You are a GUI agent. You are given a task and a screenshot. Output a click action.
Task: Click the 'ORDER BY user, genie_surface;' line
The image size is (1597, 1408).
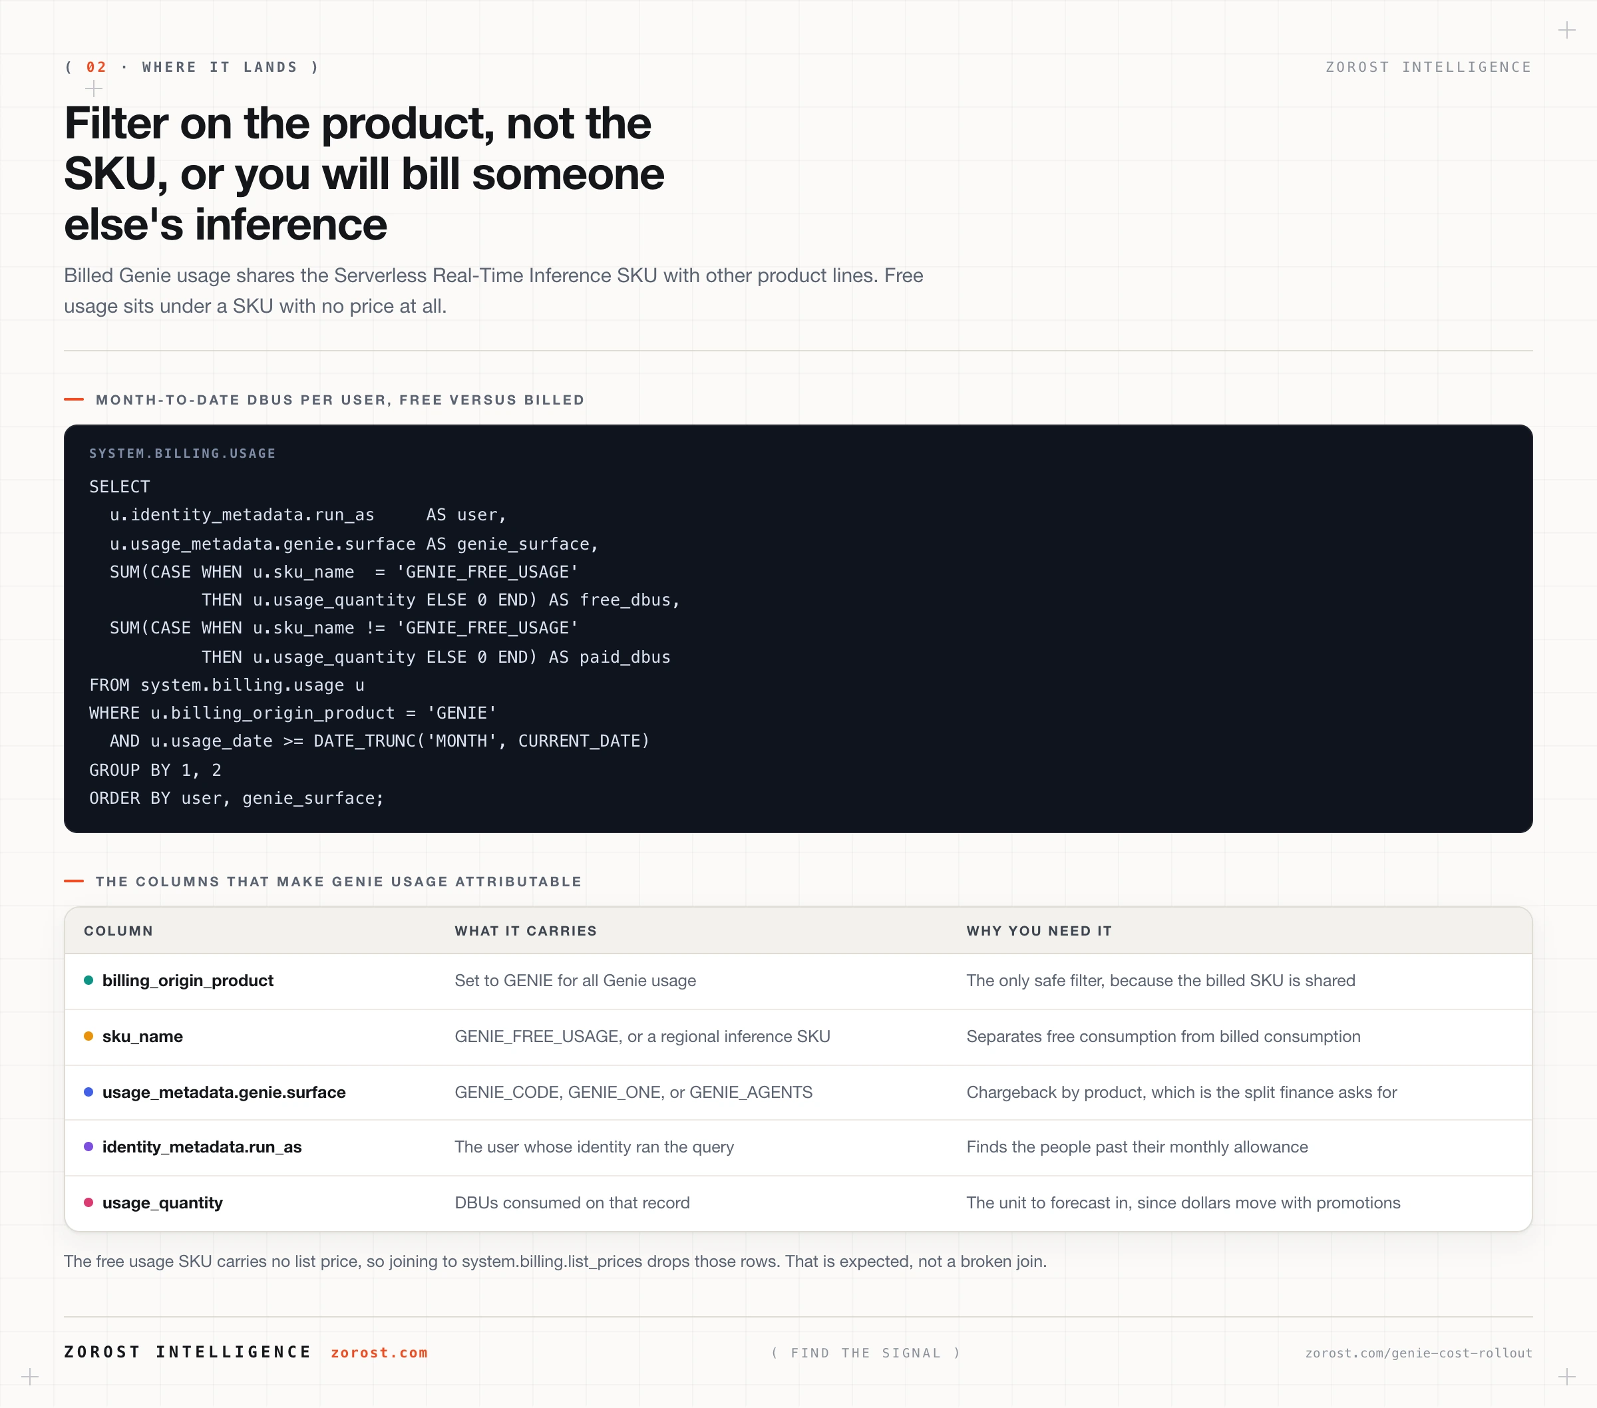coord(237,798)
